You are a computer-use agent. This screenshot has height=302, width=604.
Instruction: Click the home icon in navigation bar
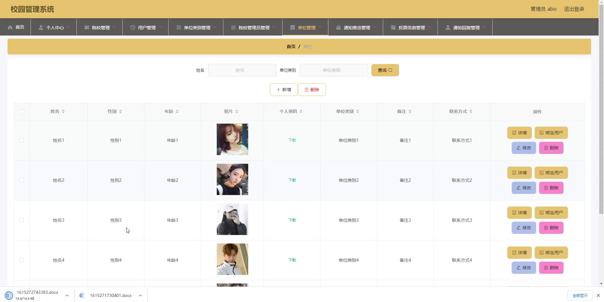coord(10,27)
